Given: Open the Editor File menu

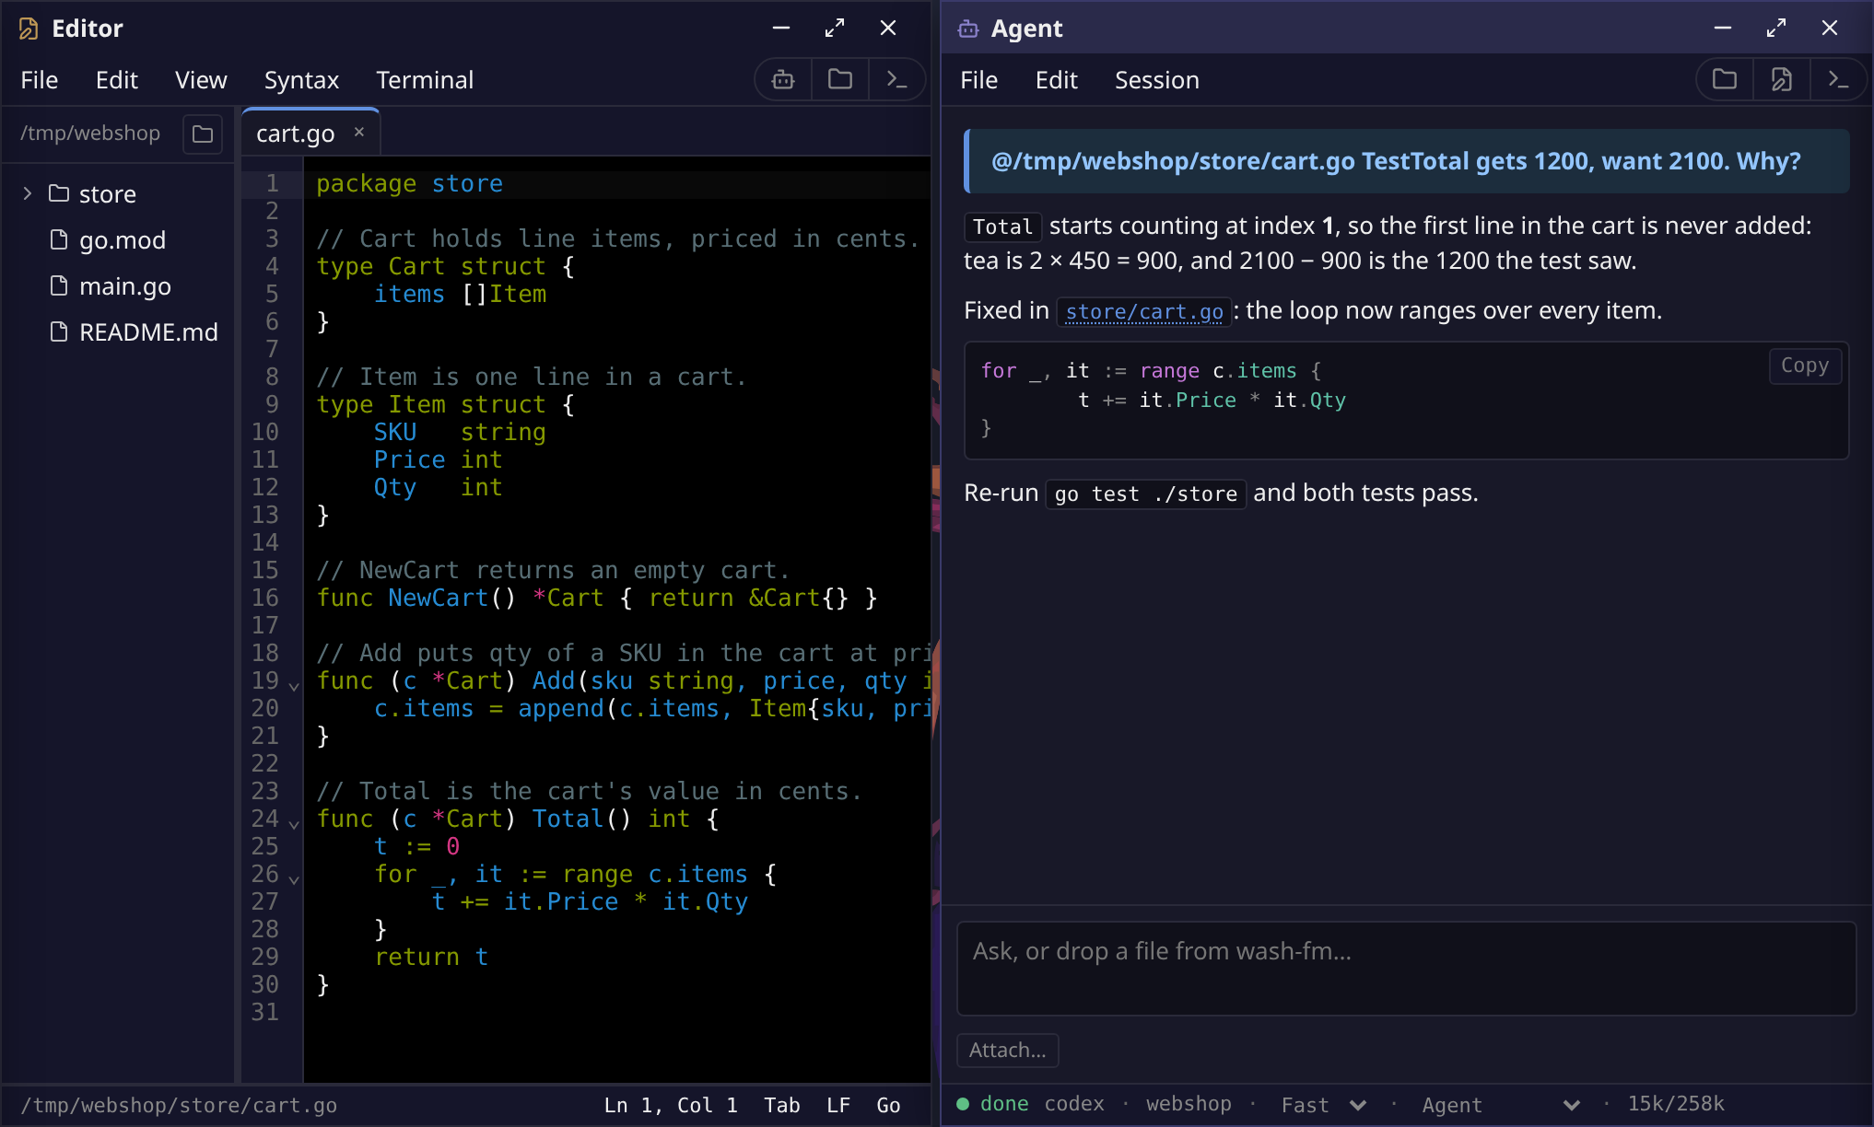Looking at the screenshot, I should (x=40, y=80).
